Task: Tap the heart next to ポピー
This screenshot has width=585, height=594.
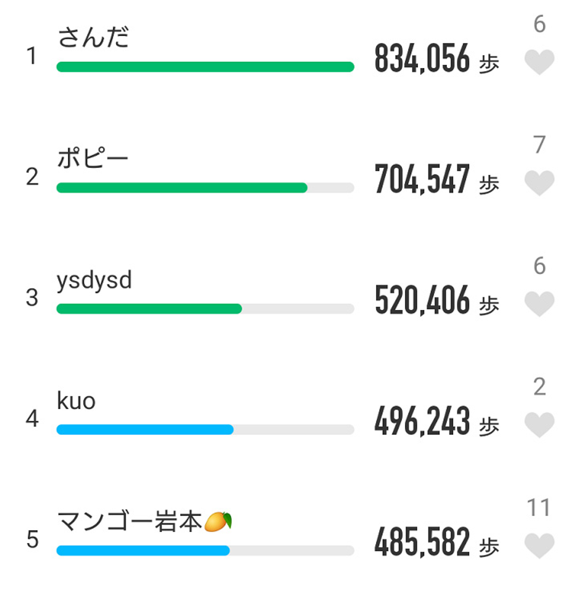Action: [539, 183]
